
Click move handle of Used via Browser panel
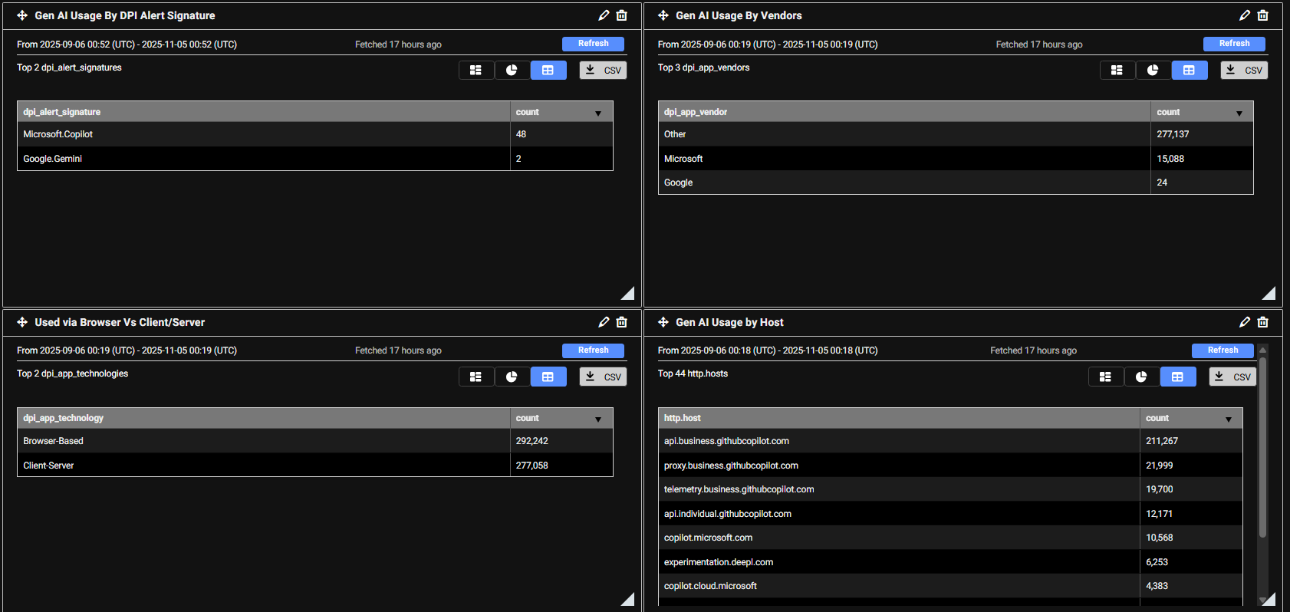22,322
